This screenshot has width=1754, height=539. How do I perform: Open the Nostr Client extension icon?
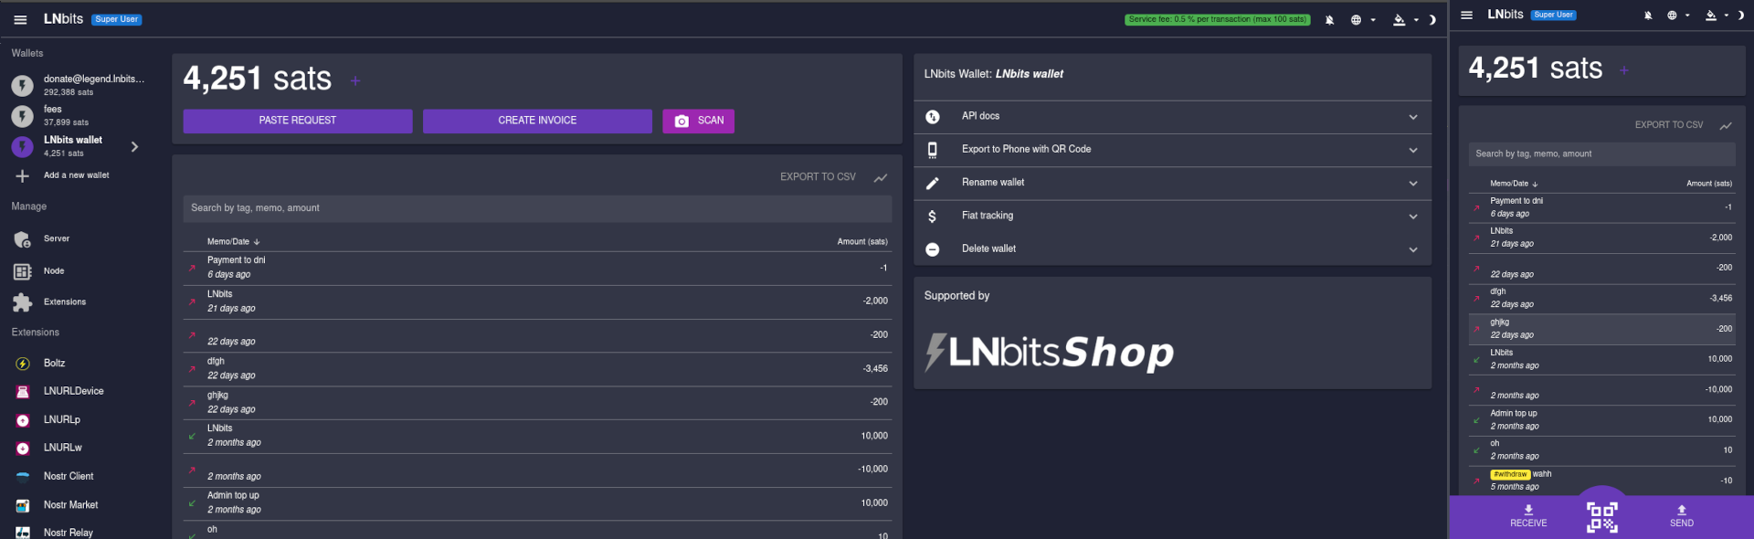pyautogui.click(x=23, y=477)
